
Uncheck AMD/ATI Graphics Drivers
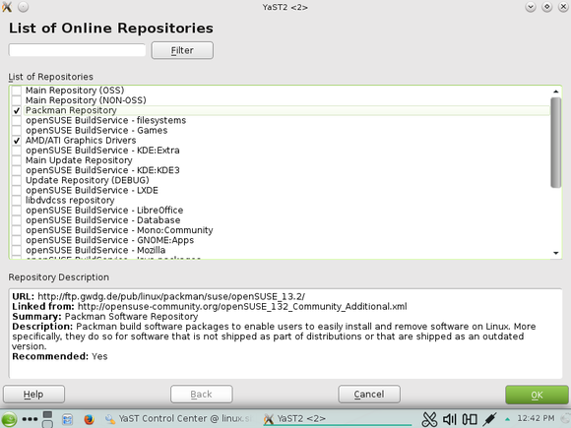click(x=17, y=140)
